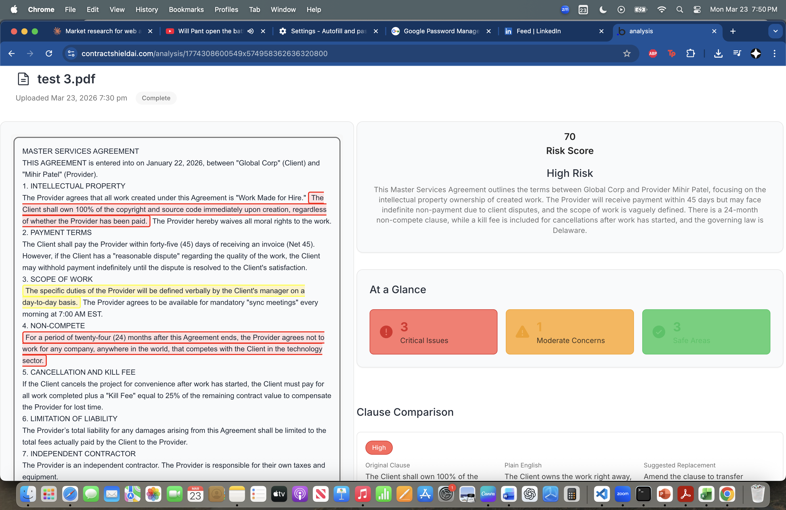Viewport: 786px width, 510px height.
Task: Click the site information icon beside URL
Action: click(71, 53)
